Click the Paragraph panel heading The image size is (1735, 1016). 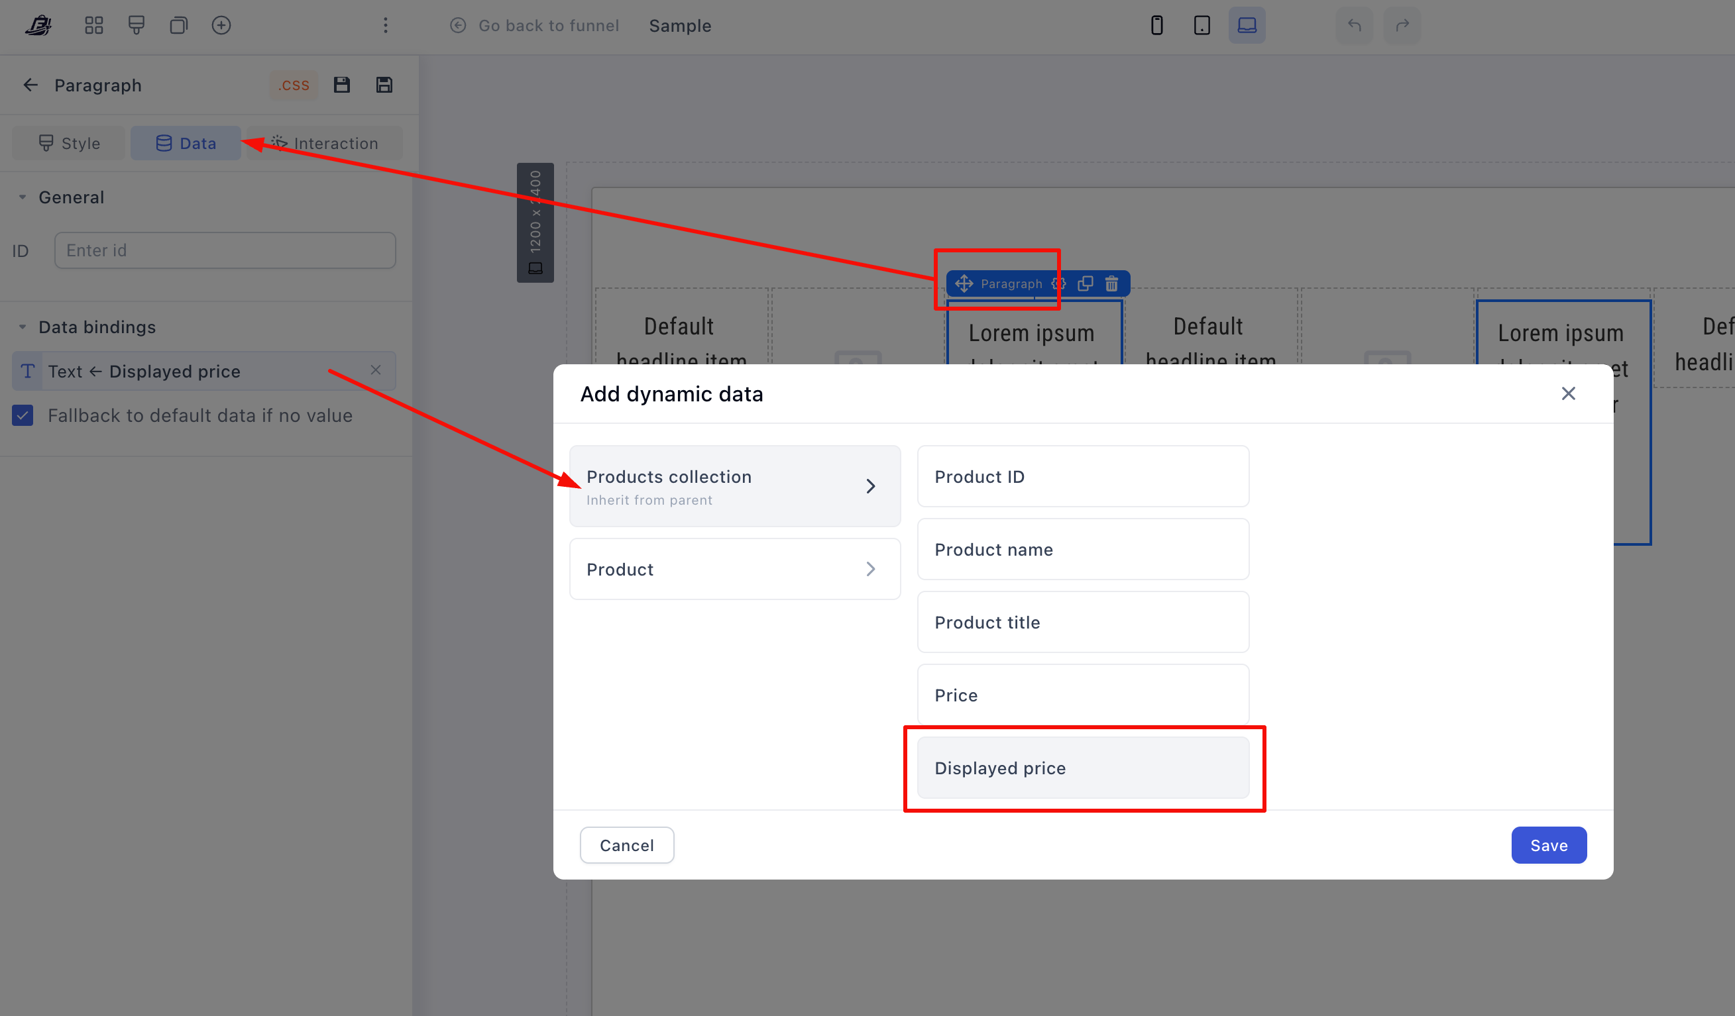point(98,85)
